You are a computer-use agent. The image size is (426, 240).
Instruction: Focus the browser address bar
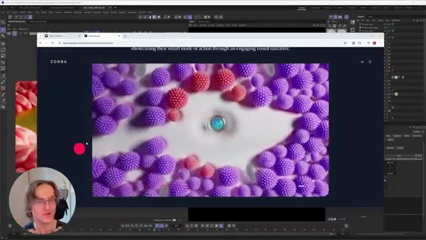tap(201, 43)
